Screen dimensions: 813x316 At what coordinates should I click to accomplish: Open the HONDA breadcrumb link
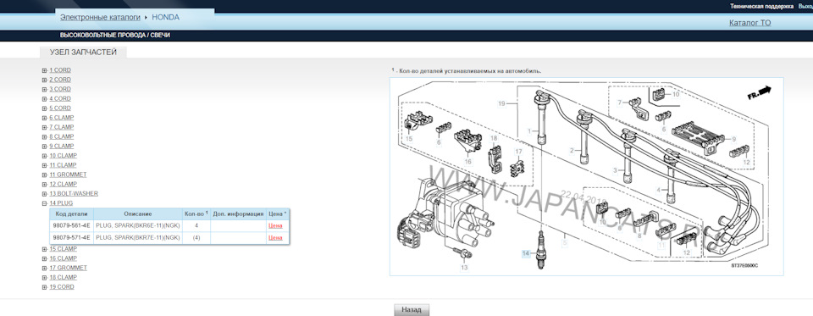165,17
